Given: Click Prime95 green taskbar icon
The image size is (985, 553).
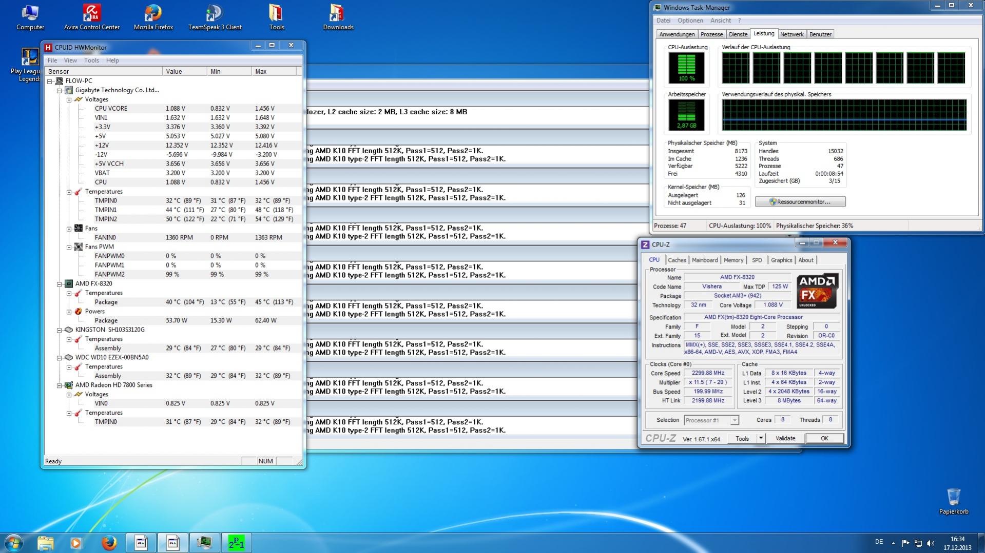Looking at the screenshot, I should 236,543.
